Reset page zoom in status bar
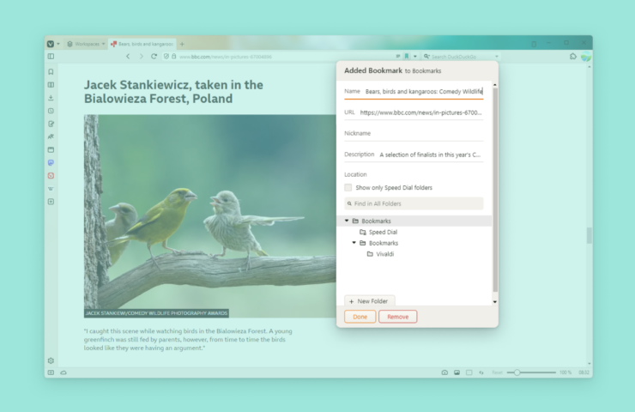The height and width of the screenshot is (412, 635). [497, 373]
